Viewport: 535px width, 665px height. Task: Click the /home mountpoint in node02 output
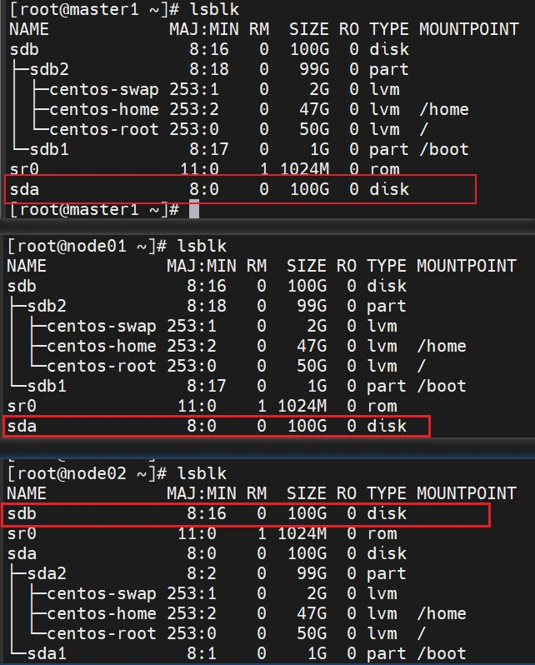[x=442, y=613]
